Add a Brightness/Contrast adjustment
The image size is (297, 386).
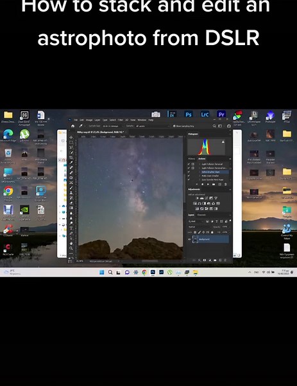coord(197,198)
